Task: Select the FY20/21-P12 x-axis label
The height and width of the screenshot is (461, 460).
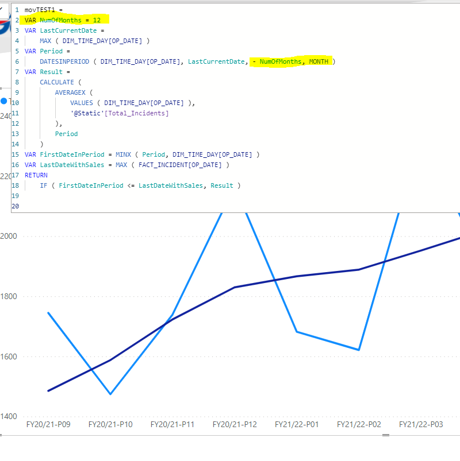Action: click(235, 425)
